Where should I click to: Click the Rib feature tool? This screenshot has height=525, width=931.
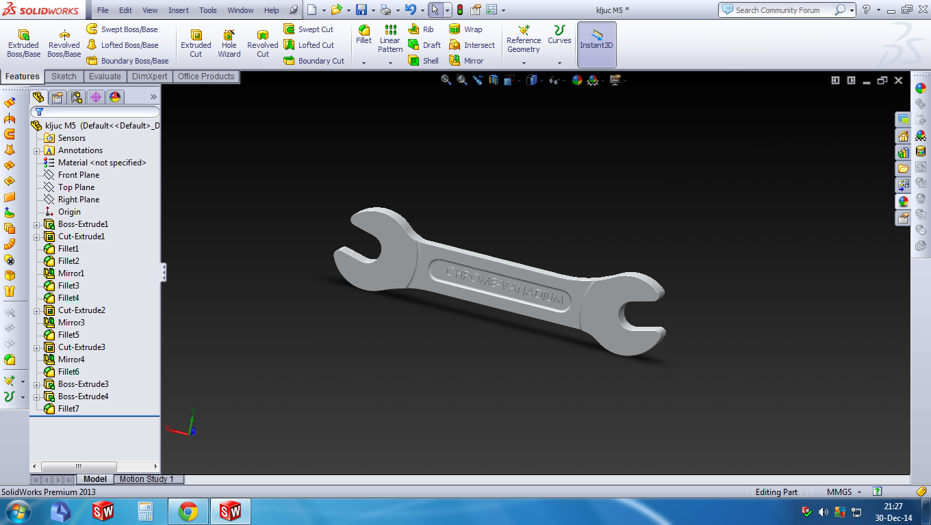[x=421, y=29]
